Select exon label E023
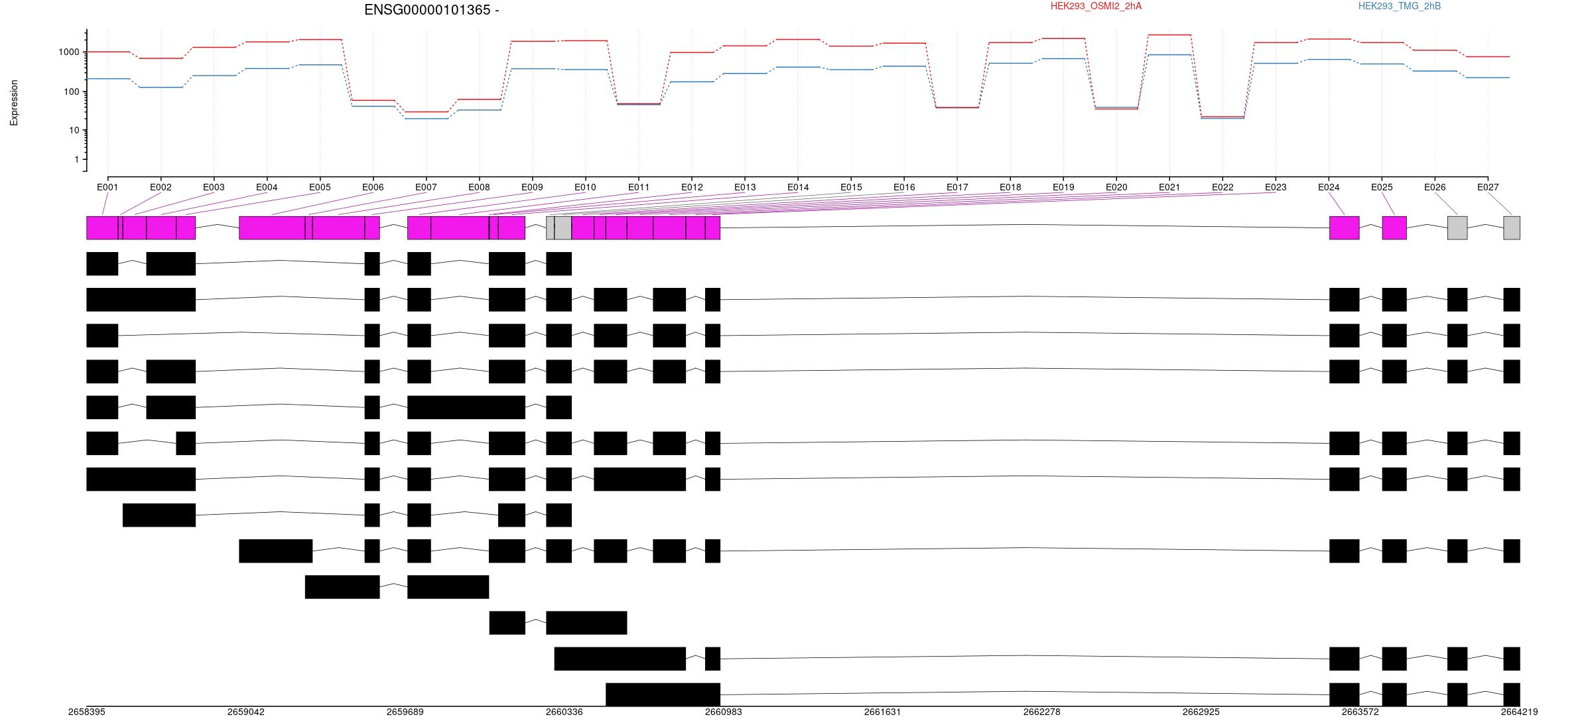 1276,187
